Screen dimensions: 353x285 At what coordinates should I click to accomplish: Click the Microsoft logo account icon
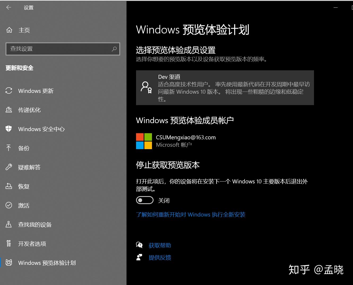click(144, 141)
